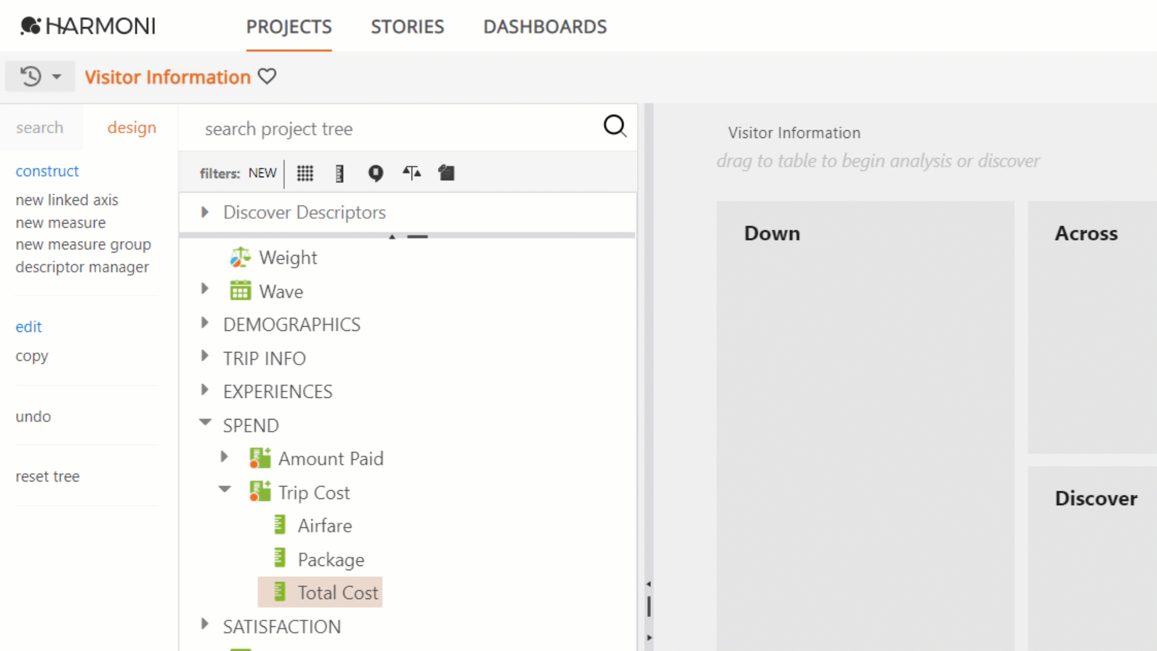Choose new linked axis

pos(67,200)
